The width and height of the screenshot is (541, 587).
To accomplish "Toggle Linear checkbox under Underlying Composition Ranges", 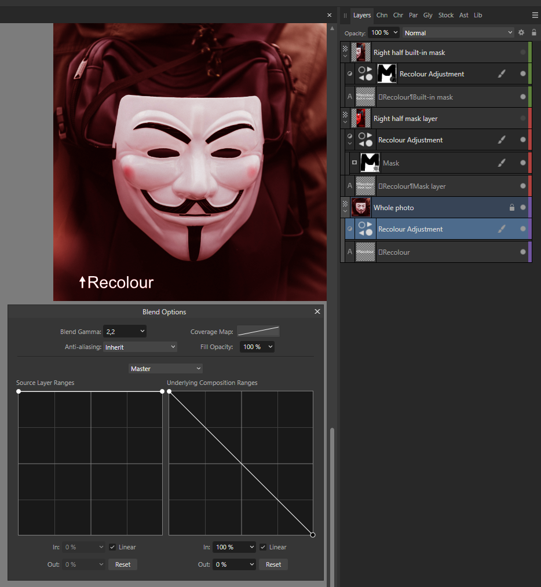I will pyautogui.click(x=263, y=547).
